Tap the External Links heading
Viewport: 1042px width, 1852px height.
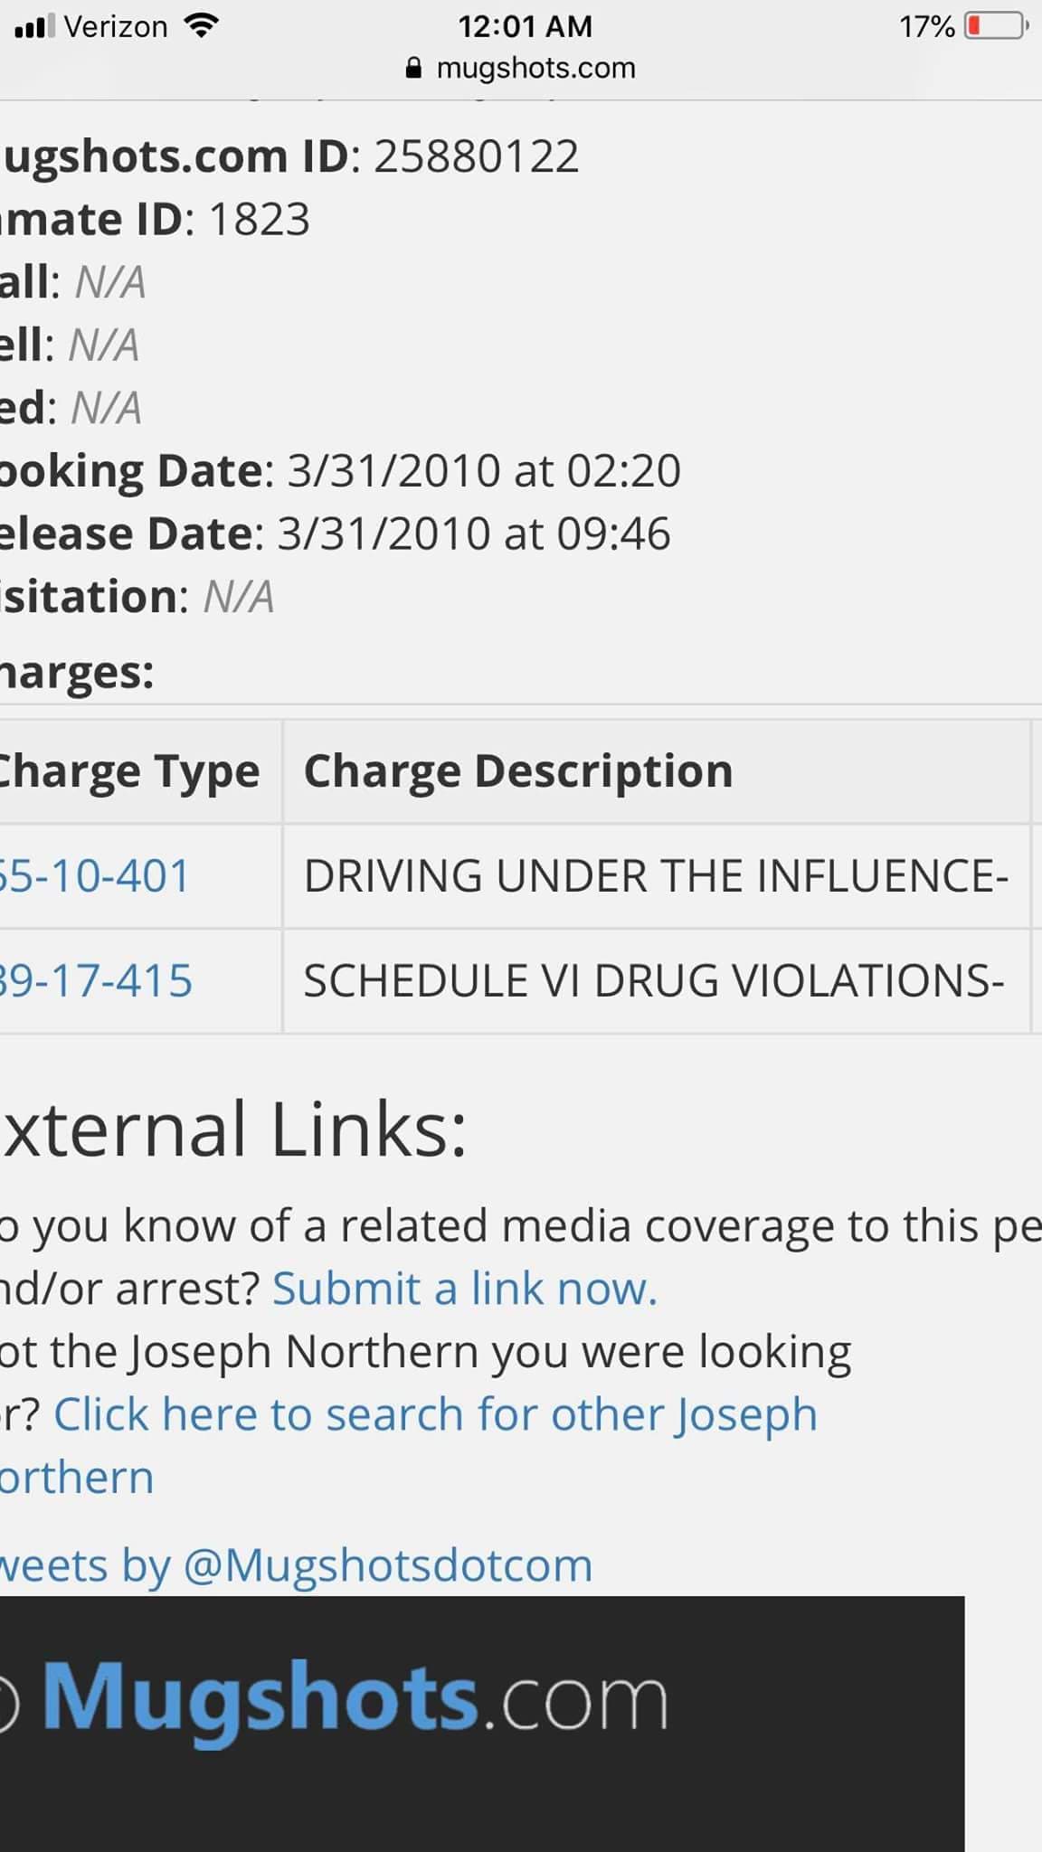[x=233, y=1129]
